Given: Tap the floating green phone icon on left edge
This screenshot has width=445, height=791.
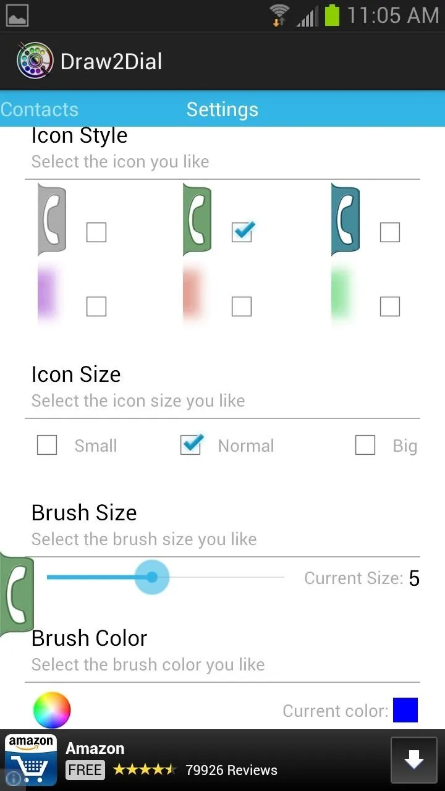Looking at the screenshot, I should click(17, 594).
